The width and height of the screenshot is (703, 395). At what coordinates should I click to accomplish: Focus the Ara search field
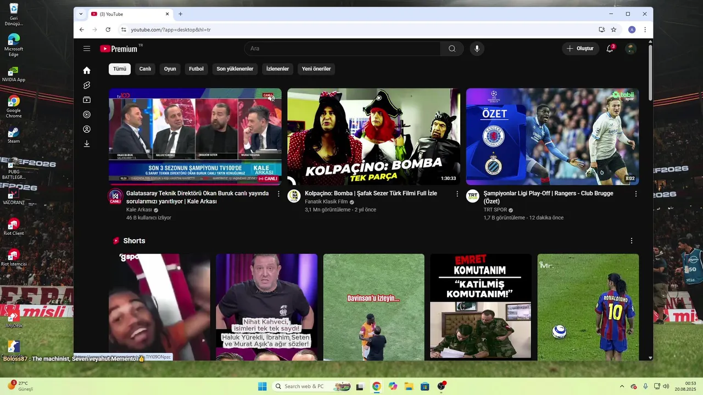(x=343, y=49)
